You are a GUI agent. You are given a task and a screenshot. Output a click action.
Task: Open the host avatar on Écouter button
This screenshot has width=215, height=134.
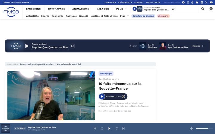[123, 96]
